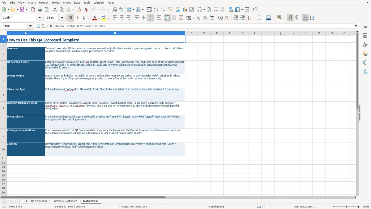The image size is (371, 209).
Task: Select row 5 header
Action: (x=3, y=81)
